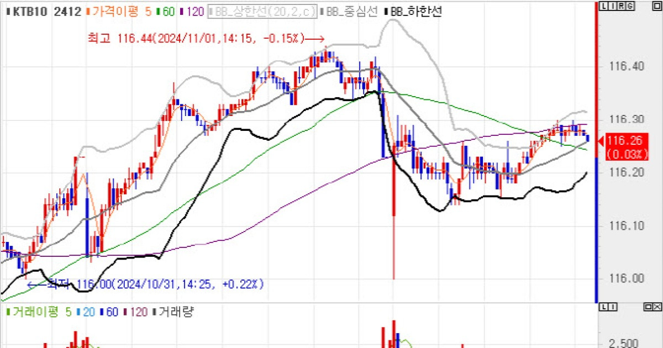Open the KTB10 contract month 2412 selector
Viewport: 663px width, 348px height.
[62, 9]
